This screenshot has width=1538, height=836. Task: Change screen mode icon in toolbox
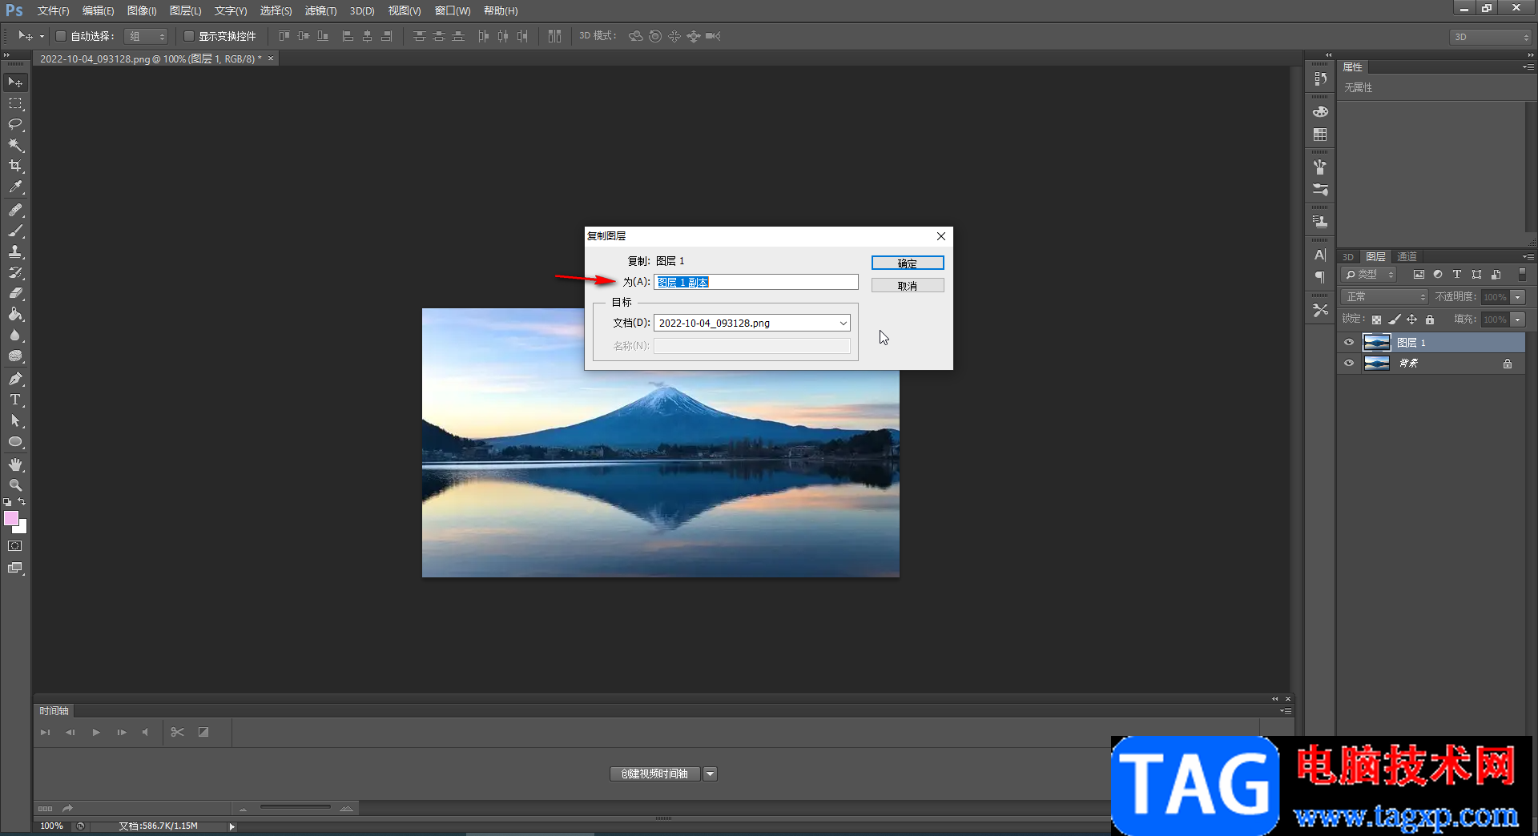15,568
